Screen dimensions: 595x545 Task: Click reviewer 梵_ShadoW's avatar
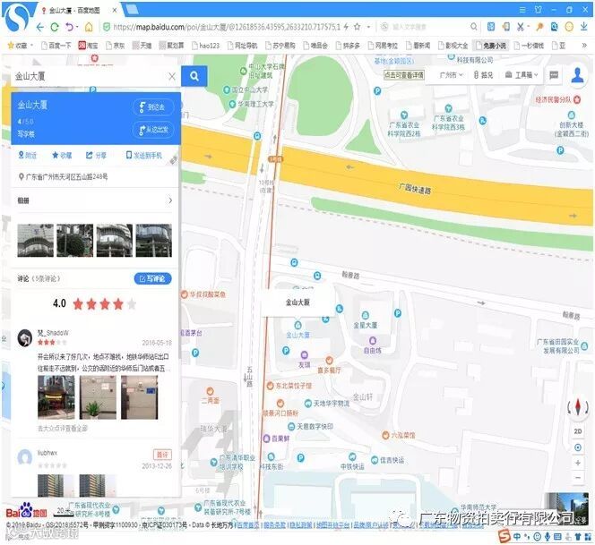tap(25, 337)
